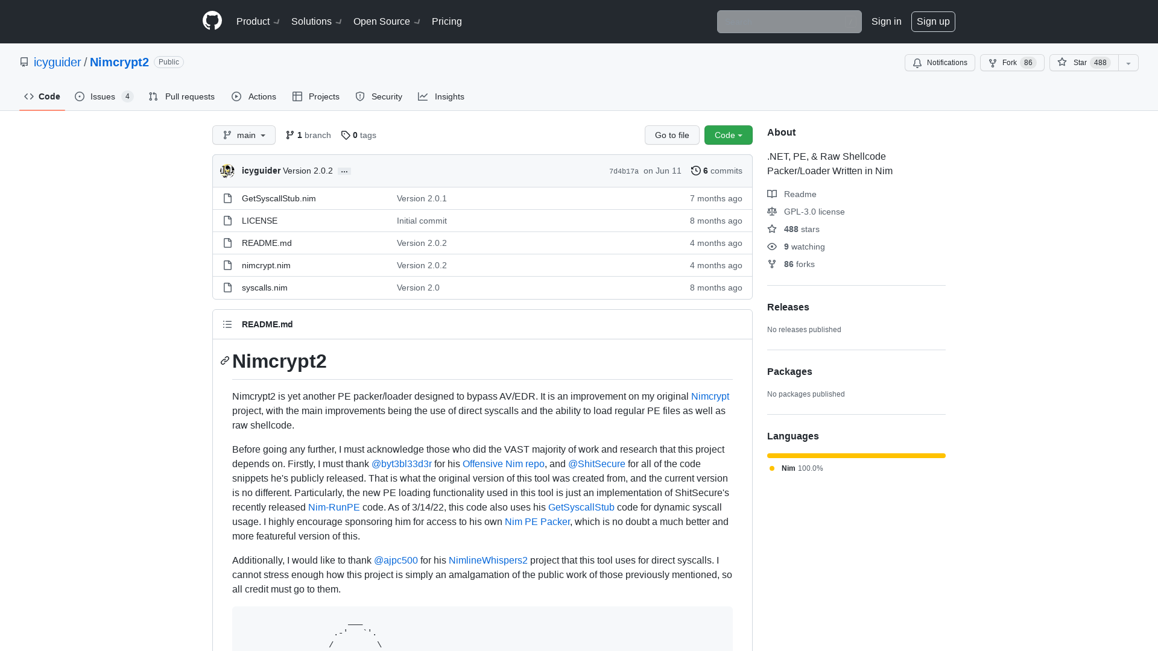Click the Go to file button
The width and height of the screenshot is (1158, 651).
click(672, 135)
